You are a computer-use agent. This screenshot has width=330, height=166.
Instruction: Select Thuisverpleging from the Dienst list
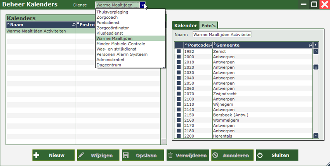[x=113, y=12]
